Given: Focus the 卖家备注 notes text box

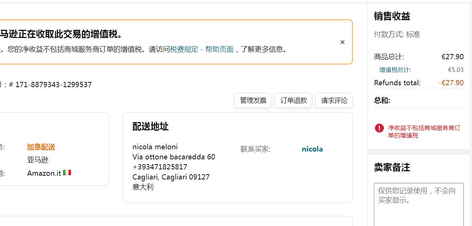Looking at the screenshot, I should click(418, 205).
